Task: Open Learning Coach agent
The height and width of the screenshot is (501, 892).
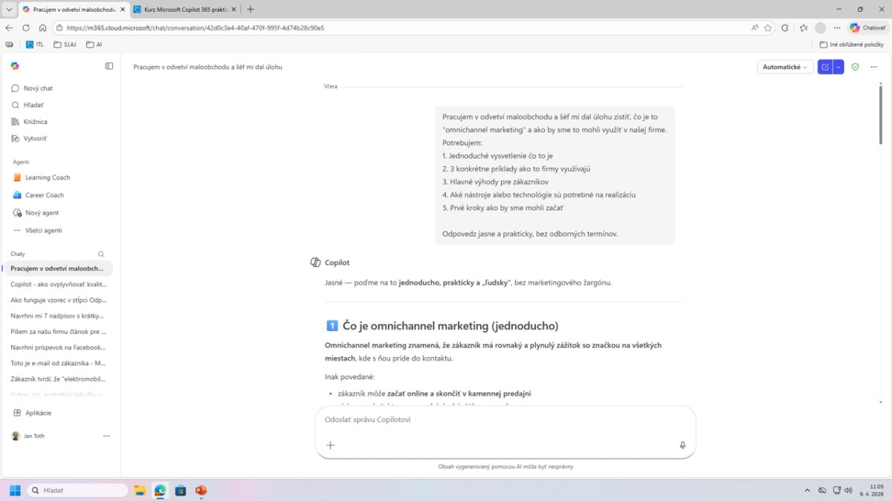Action: coord(48,177)
